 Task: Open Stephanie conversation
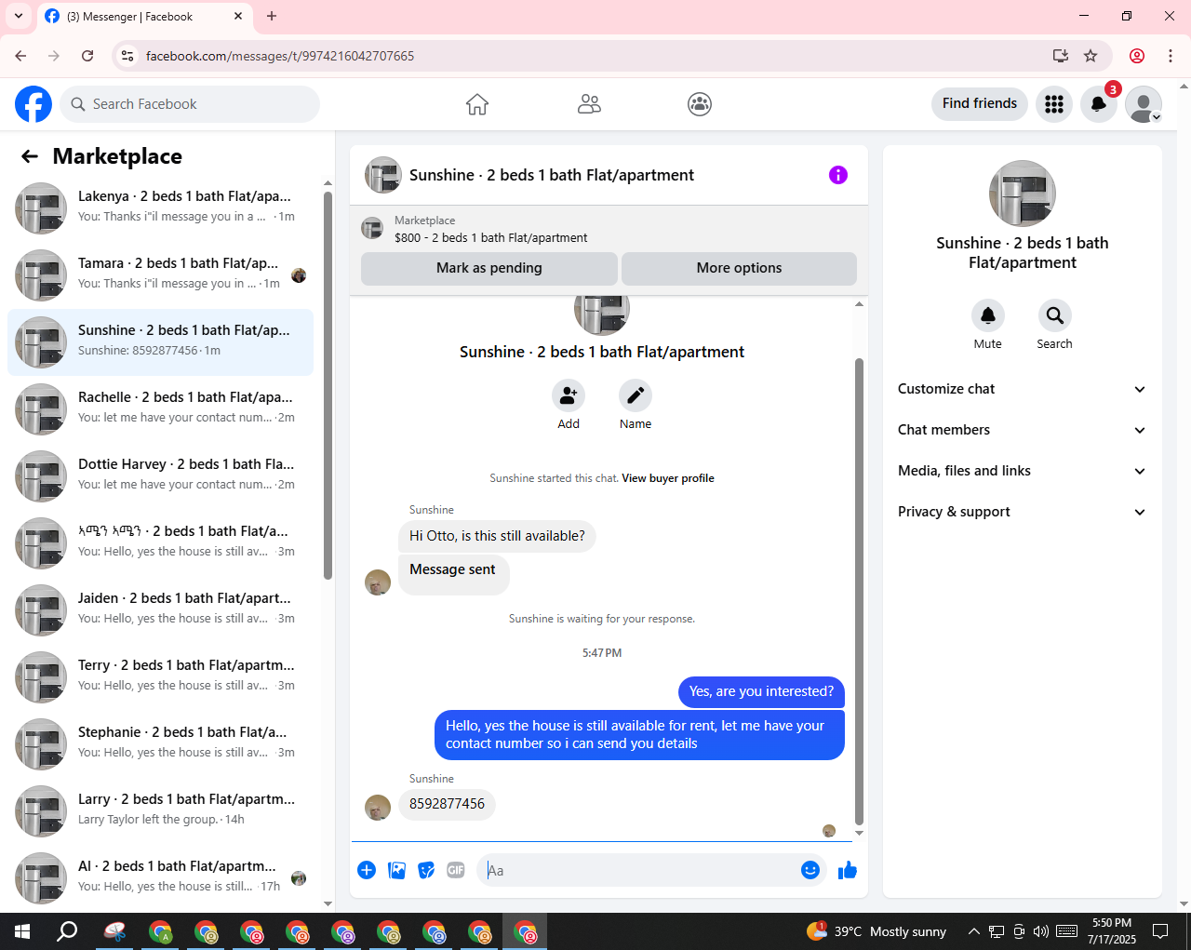(x=160, y=744)
